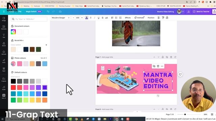The width and height of the screenshot is (216, 121).
Task: Add collaborator with plus beside avatar
Action: 183,12
